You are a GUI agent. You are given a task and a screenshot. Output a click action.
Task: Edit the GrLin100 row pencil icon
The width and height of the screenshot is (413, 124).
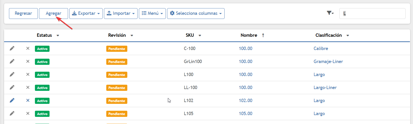pyautogui.click(x=12, y=61)
